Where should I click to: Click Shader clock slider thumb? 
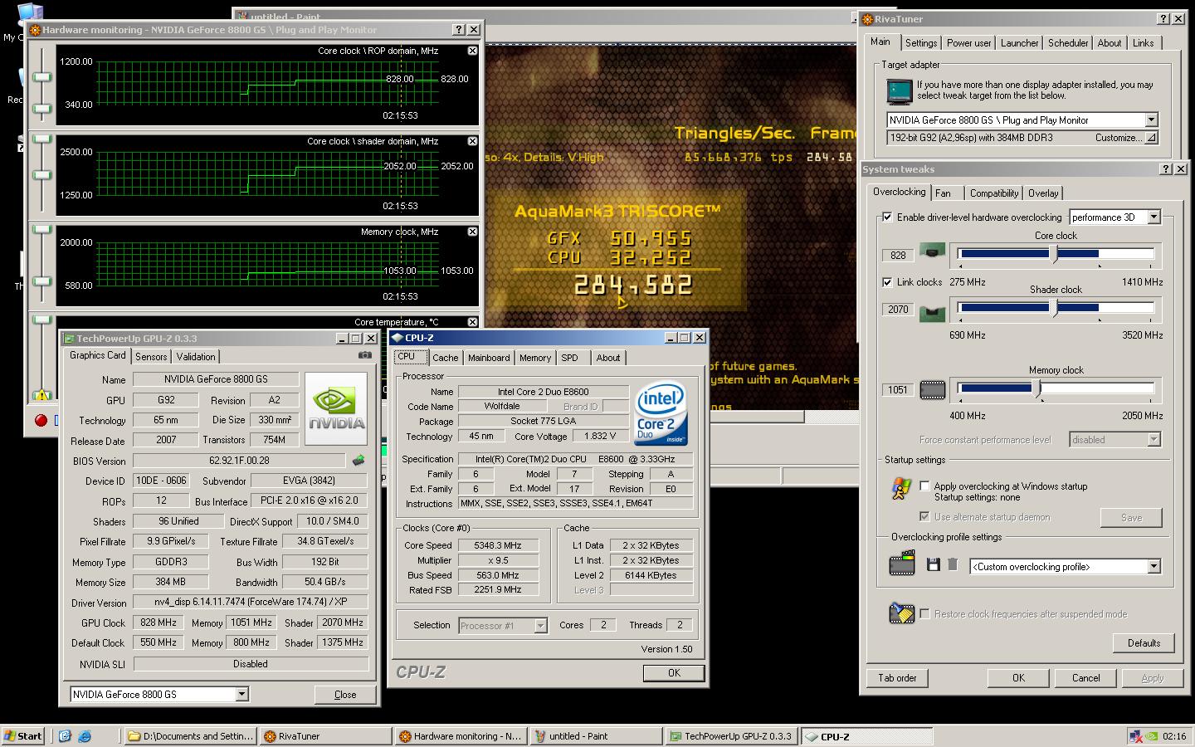click(1055, 309)
